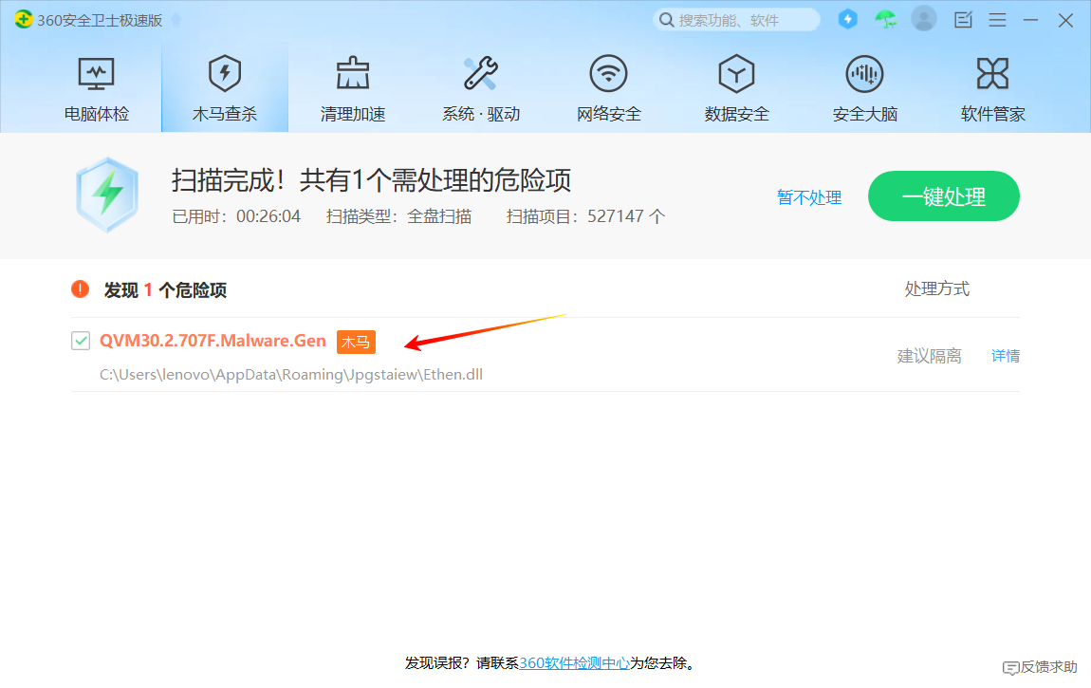Click the feedback note icon in title bar
The width and height of the screenshot is (1091, 688).
(x=963, y=20)
